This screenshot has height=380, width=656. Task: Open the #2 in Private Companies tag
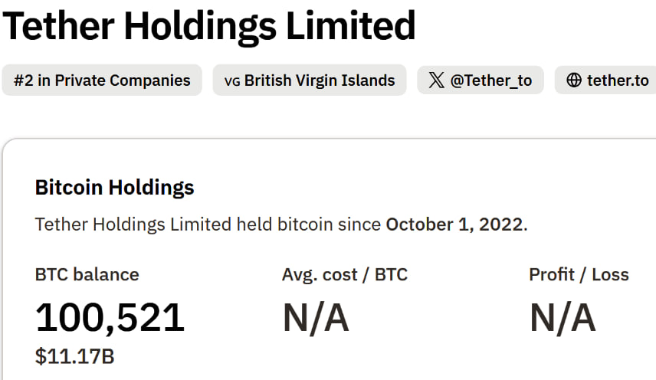point(102,80)
